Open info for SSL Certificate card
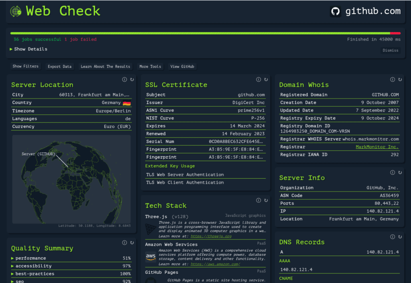 258,79
